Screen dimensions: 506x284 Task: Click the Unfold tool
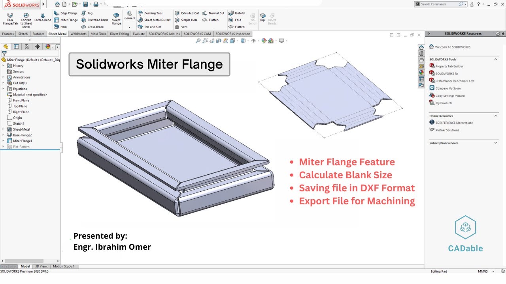237,13
